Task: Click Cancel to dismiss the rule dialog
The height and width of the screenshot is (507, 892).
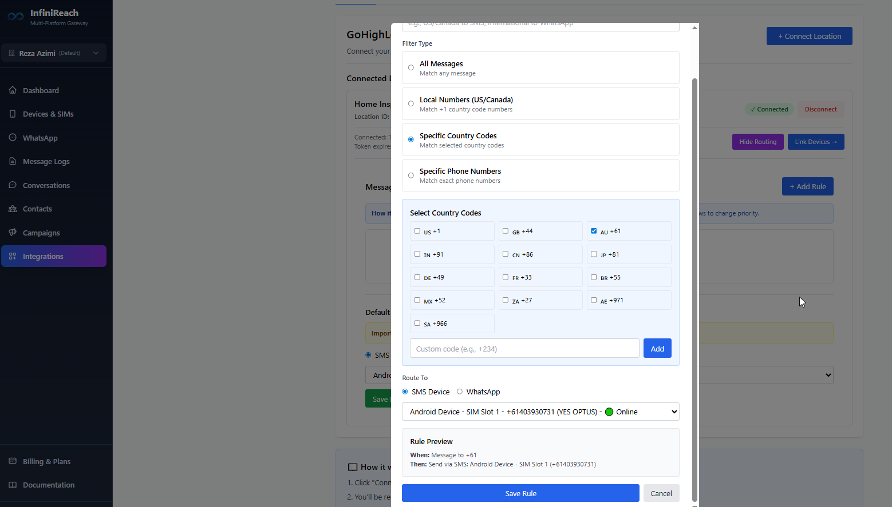Action: point(661,493)
